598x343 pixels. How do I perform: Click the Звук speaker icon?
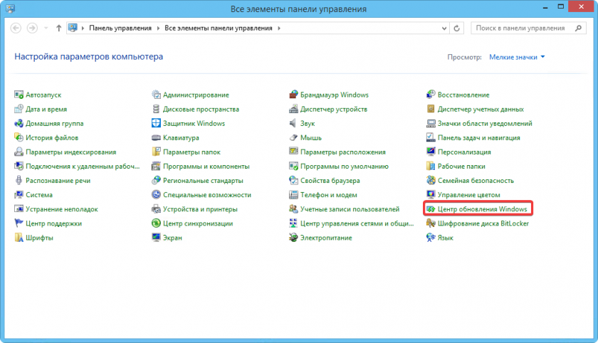[294, 123]
